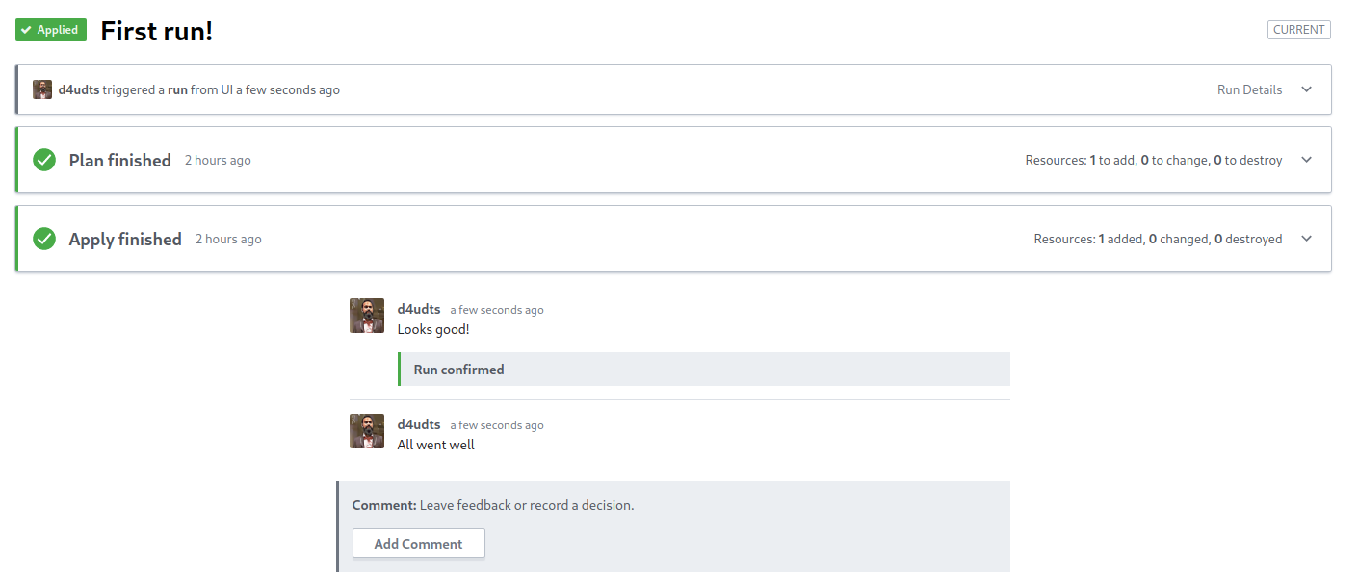
Task: Click the Plan finished heading
Action: pos(120,160)
